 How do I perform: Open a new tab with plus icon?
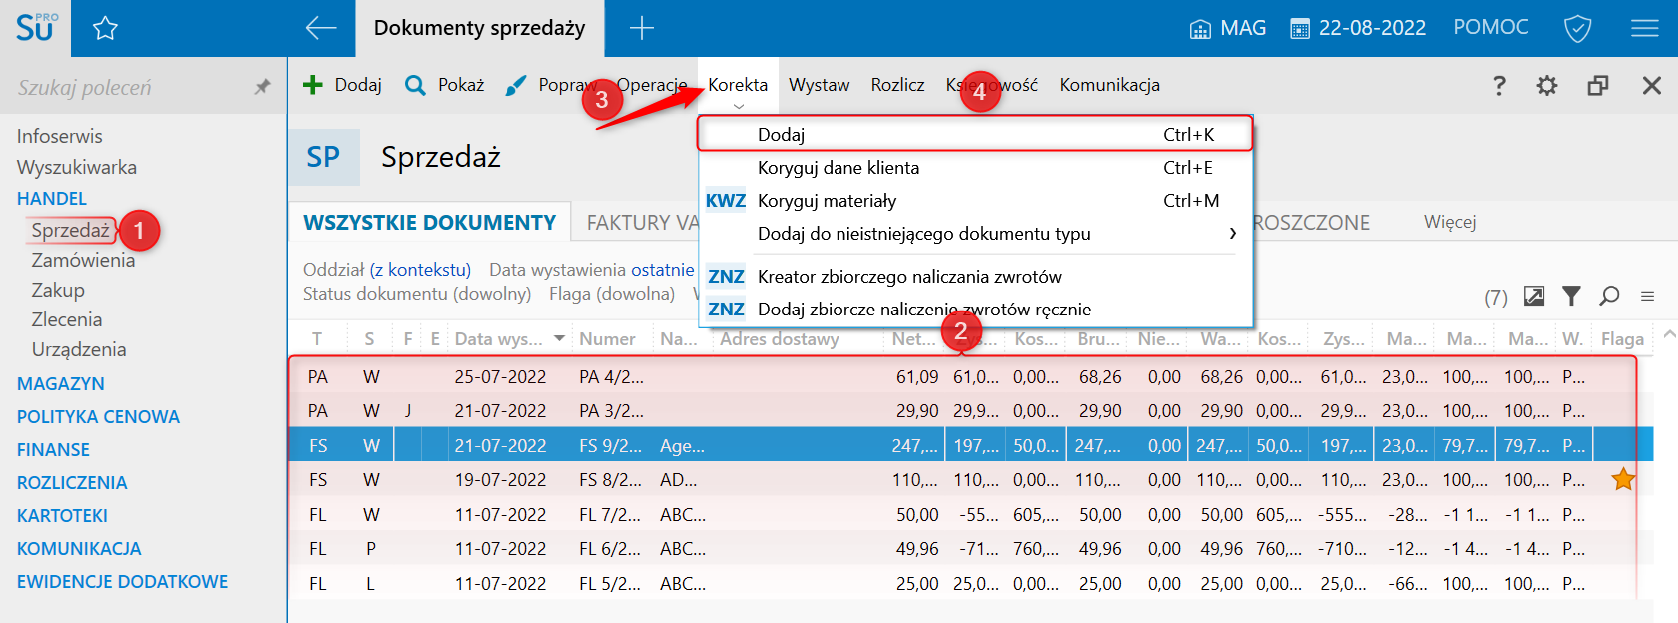point(641,28)
